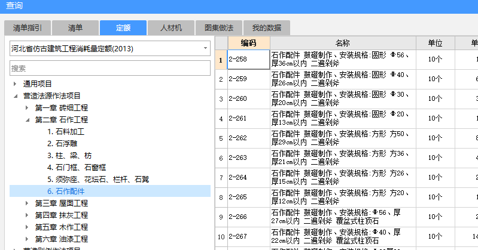This screenshot has width=478, height=250.
Task: Select code cell 2-262
Action: [x=249, y=138]
